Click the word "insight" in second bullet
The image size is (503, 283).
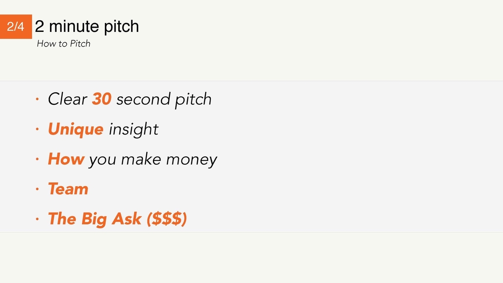pos(133,130)
